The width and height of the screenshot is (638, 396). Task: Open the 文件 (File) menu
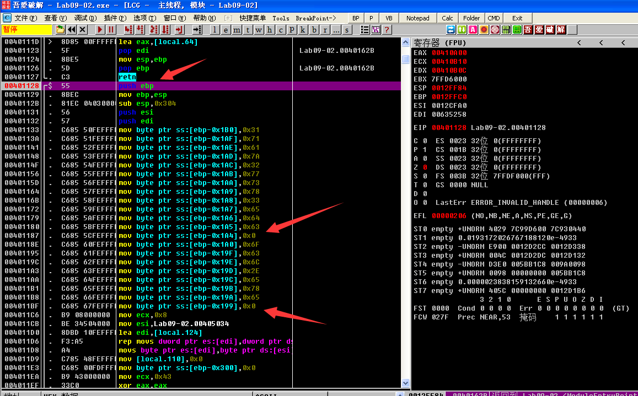(x=25, y=18)
